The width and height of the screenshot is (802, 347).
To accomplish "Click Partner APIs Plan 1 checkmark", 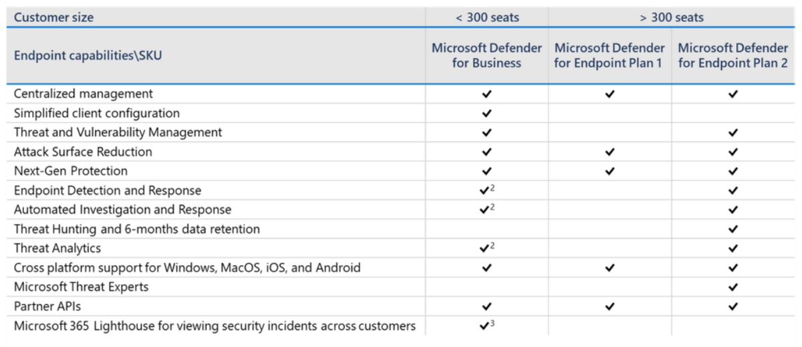I will [x=610, y=307].
